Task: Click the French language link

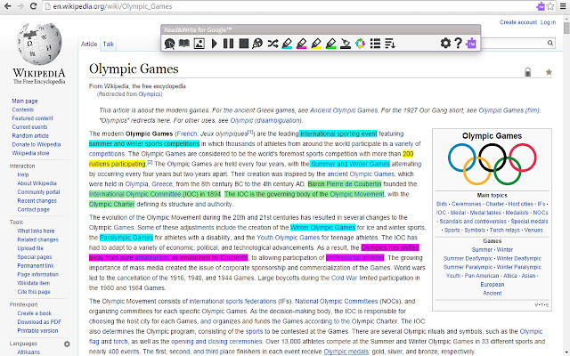Action: coord(186,133)
